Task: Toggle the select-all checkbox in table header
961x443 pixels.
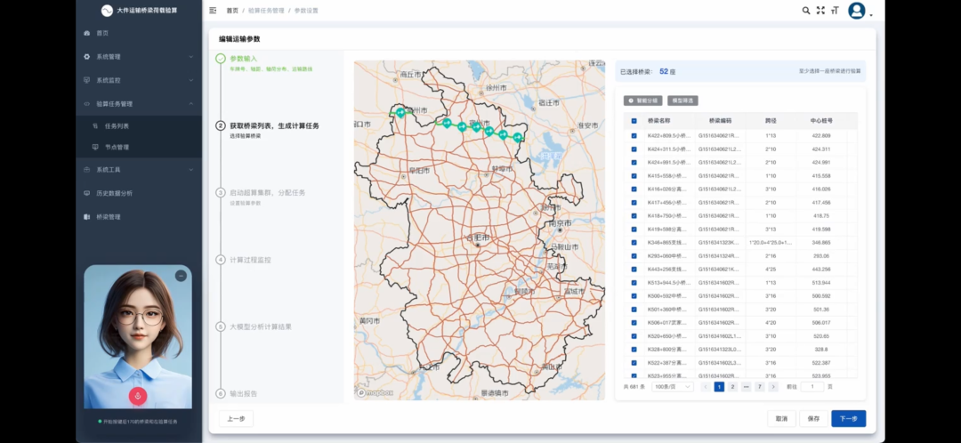Action: (634, 121)
